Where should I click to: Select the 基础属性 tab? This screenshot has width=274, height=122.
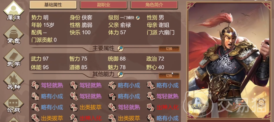pos(53,5)
